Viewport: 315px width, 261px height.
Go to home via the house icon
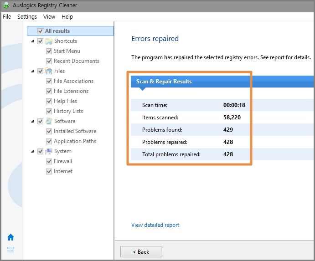pyautogui.click(x=10, y=237)
